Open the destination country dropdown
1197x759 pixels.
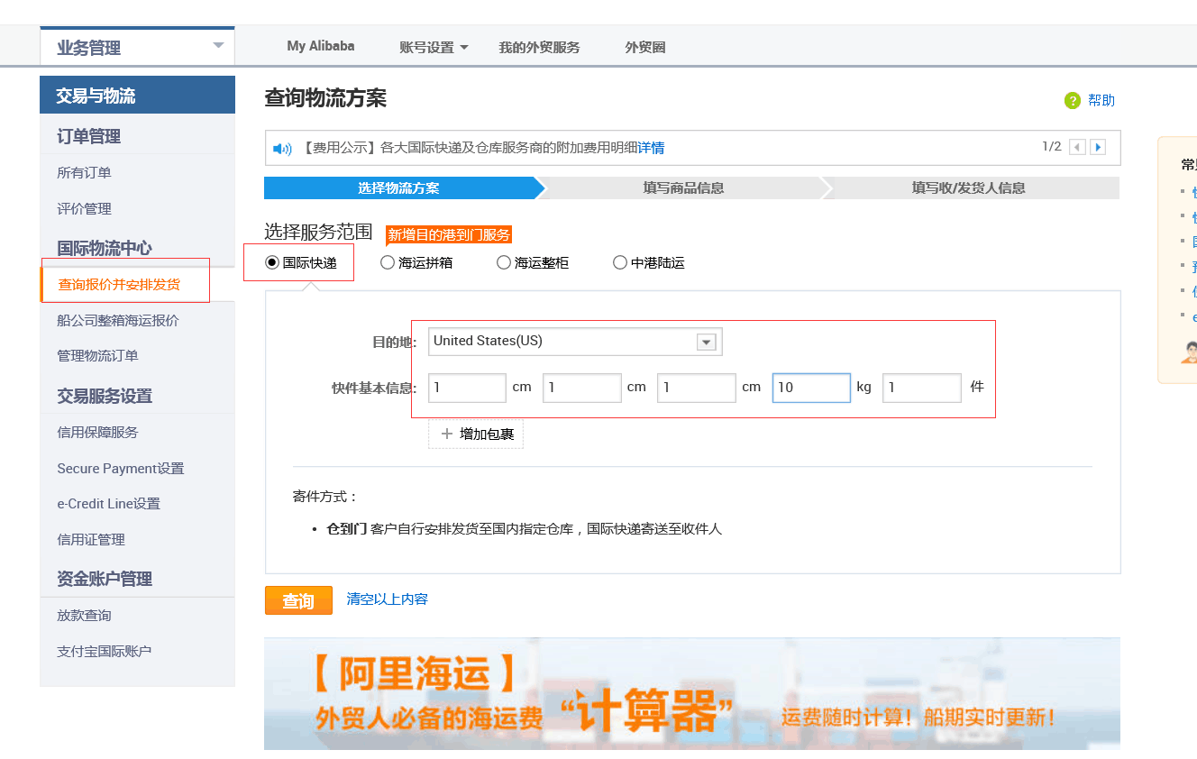point(707,342)
